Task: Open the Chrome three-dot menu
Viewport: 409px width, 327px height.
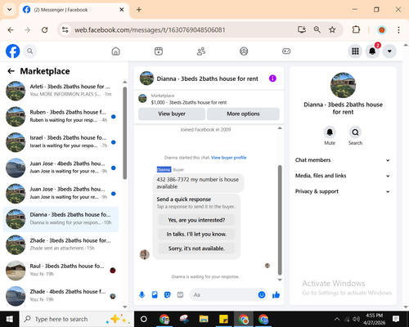Action: pyautogui.click(x=398, y=29)
